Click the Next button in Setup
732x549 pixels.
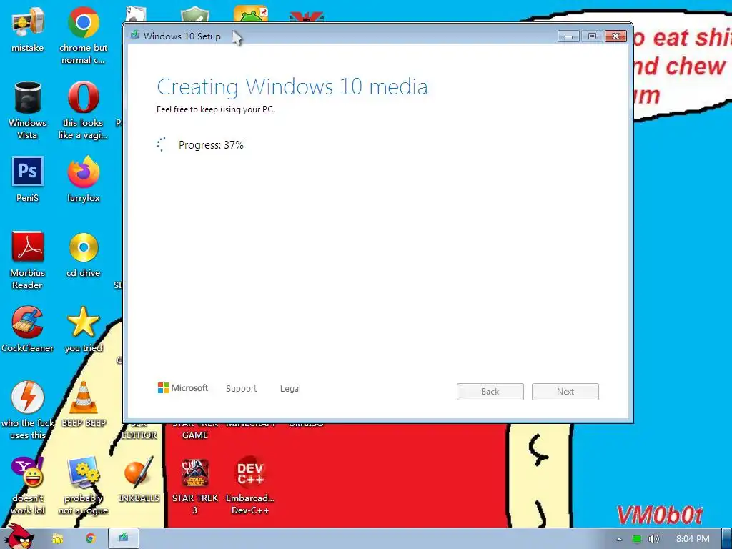[x=565, y=392]
